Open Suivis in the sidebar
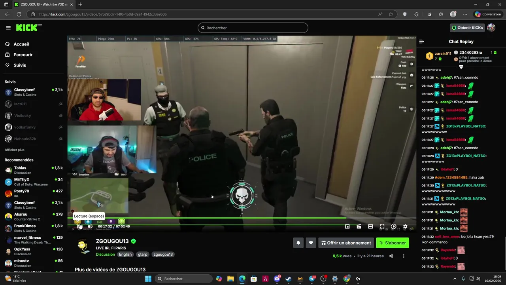 (x=20, y=65)
